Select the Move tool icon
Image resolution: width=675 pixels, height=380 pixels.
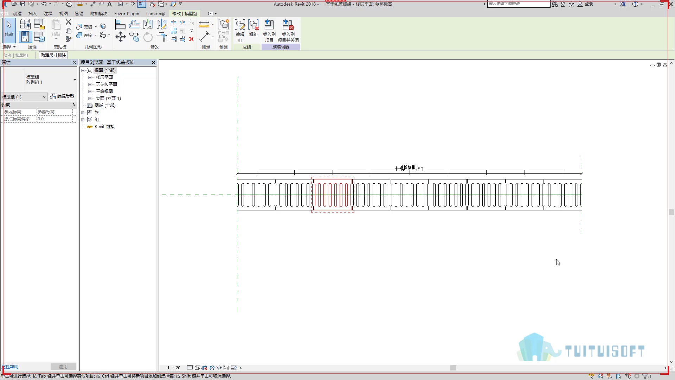click(x=121, y=37)
